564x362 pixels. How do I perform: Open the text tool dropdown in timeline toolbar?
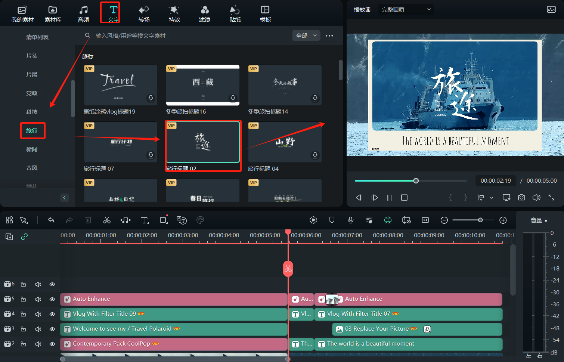(x=145, y=220)
